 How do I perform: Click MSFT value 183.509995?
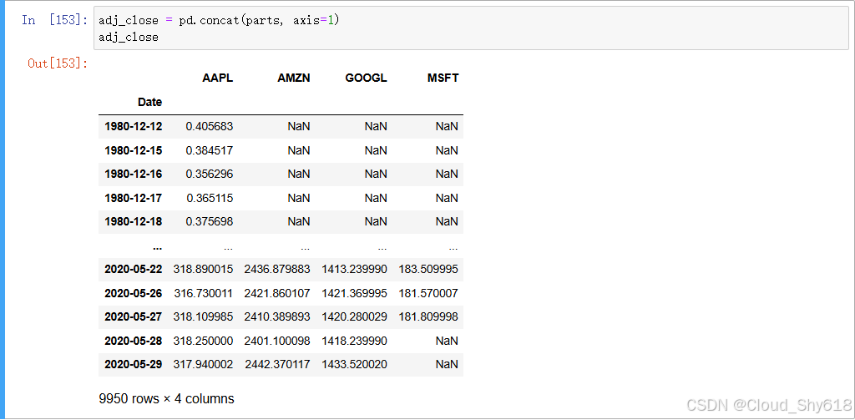(428, 270)
